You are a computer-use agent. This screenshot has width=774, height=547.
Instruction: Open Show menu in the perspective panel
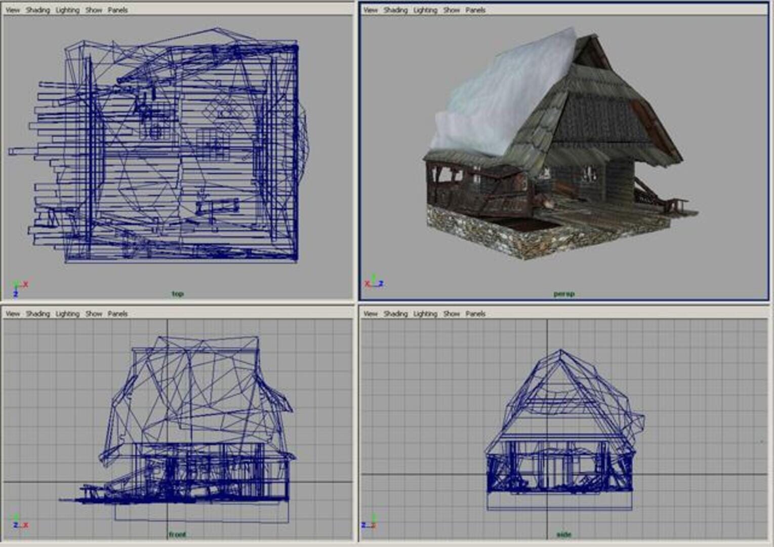[x=451, y=10]
